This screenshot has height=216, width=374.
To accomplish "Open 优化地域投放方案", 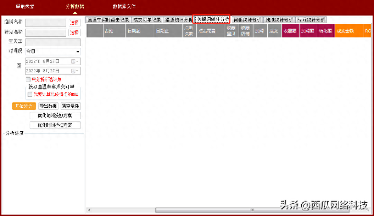I will [x=55, y=116].
